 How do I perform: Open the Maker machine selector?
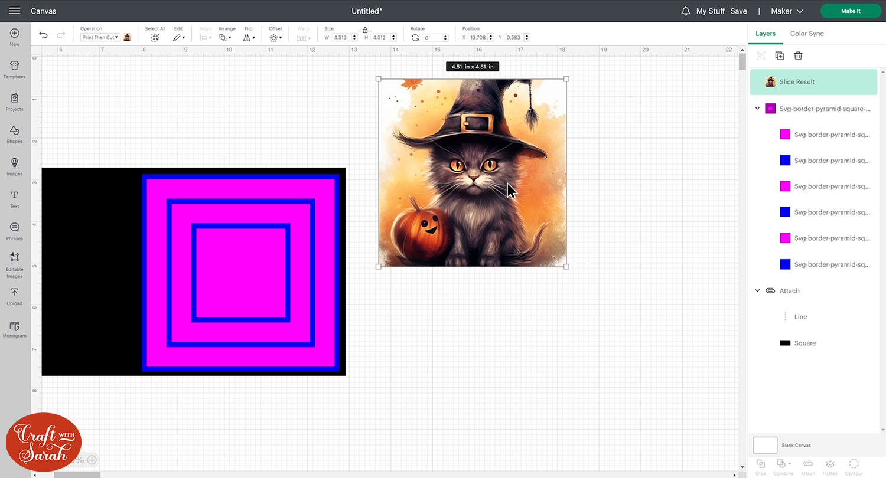(x=787, y=11)
